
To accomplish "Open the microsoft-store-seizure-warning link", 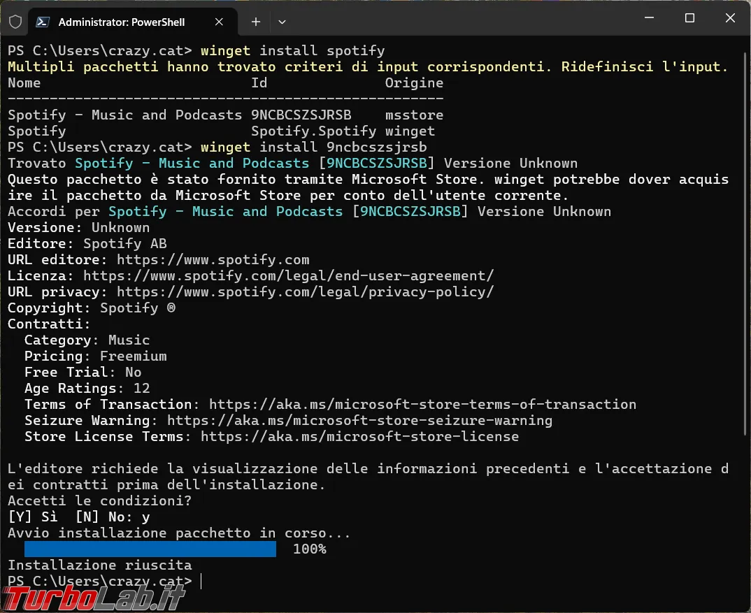I will coord(359,421).
